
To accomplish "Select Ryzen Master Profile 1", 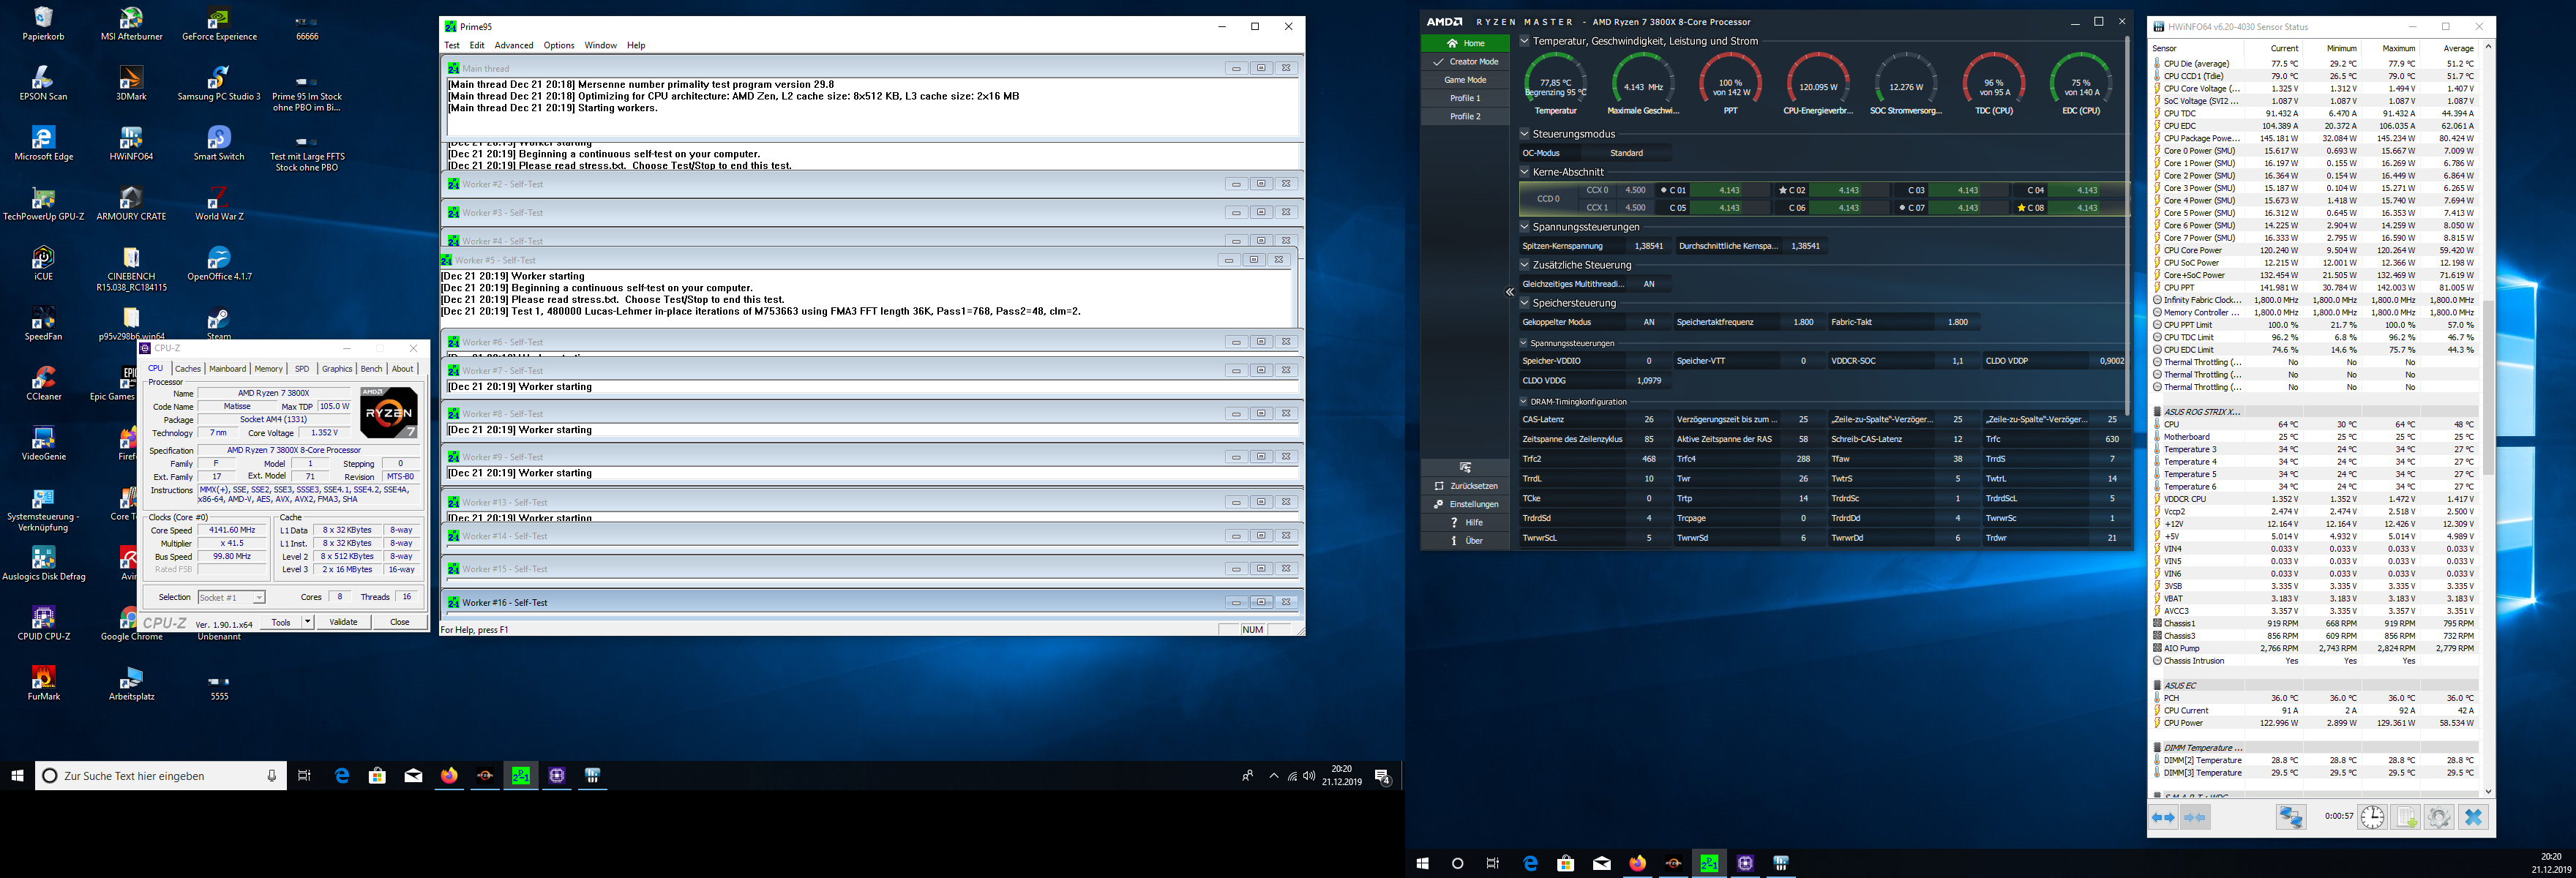I will click(x=1465, y=98).
